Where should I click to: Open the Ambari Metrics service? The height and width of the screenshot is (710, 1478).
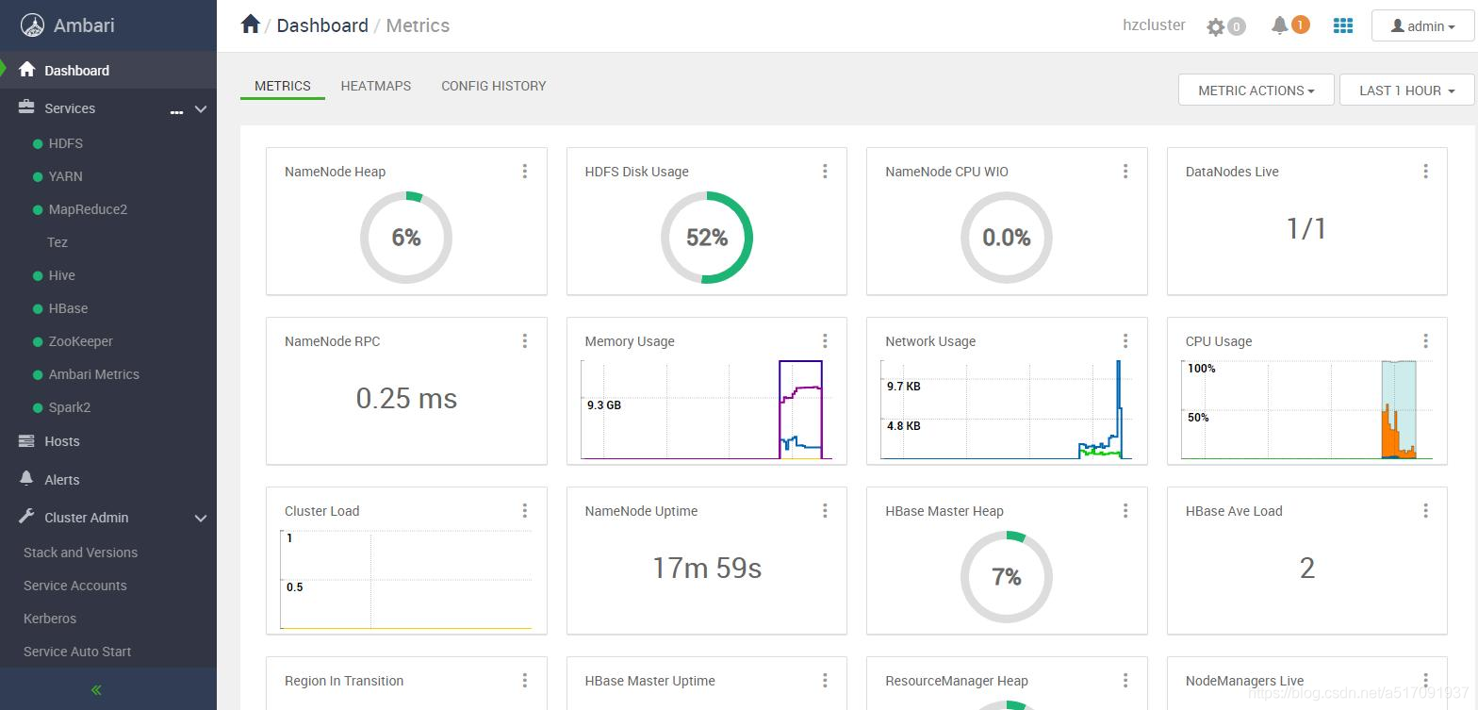pos(93,374)
